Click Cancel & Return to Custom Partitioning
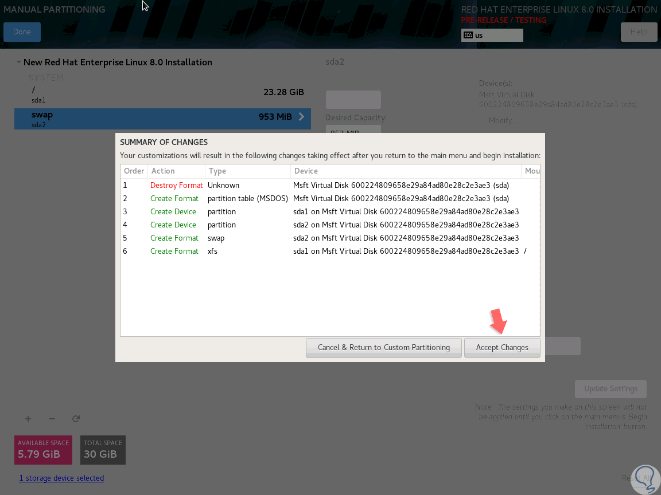The width and height of the screenshot is (661, 495). (x=384, y=348)
